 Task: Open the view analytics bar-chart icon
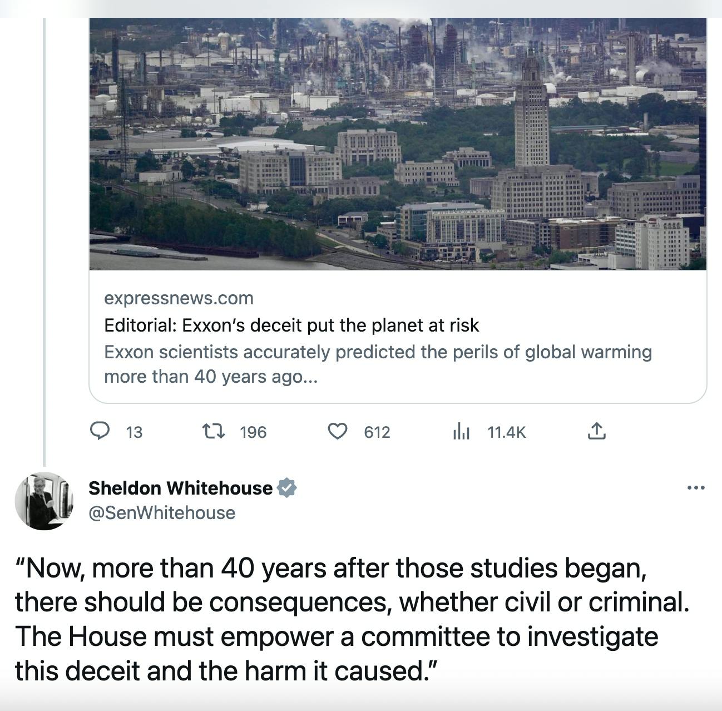(461, 431)
